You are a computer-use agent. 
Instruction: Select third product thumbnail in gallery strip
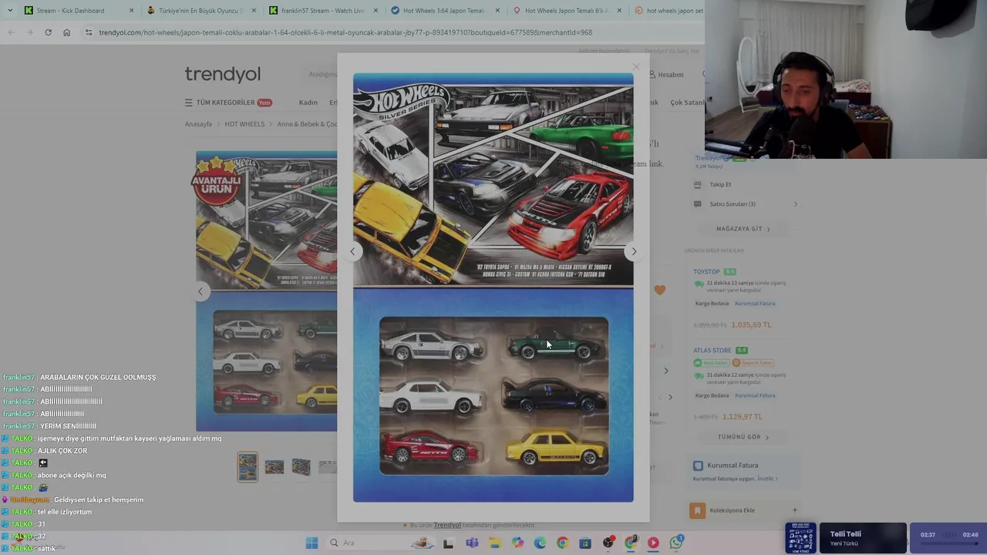(x=301, y=467)
